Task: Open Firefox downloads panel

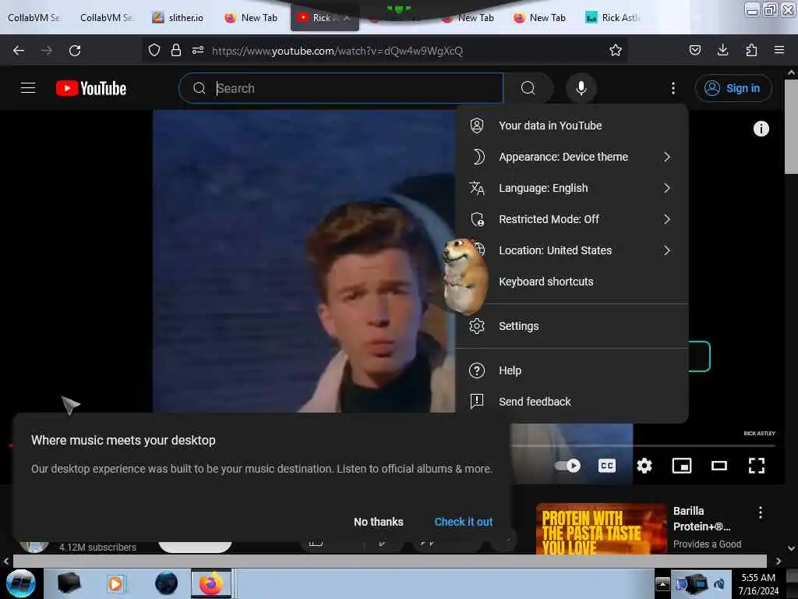Action: pos(722,50)
